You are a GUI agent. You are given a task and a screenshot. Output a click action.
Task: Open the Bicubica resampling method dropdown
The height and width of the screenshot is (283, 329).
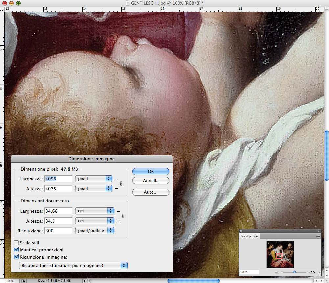pos(73,265)
